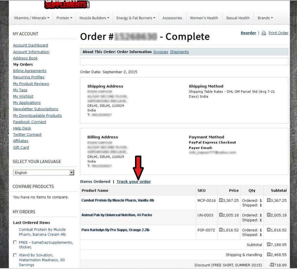Tick the FREE SameDaySupplements Sticker checkbox
297x269 pixels.
point(15,242)
